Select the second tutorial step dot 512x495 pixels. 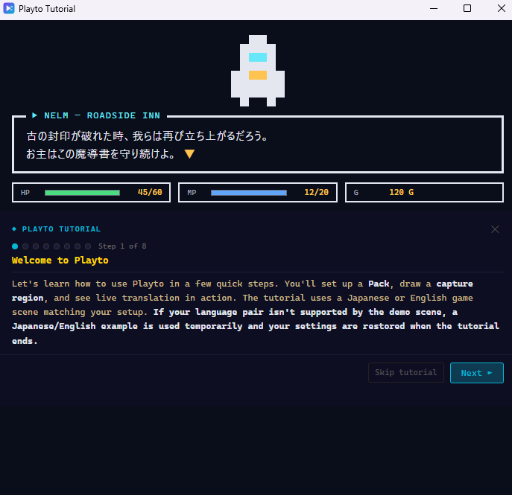[x=25, y=246]
